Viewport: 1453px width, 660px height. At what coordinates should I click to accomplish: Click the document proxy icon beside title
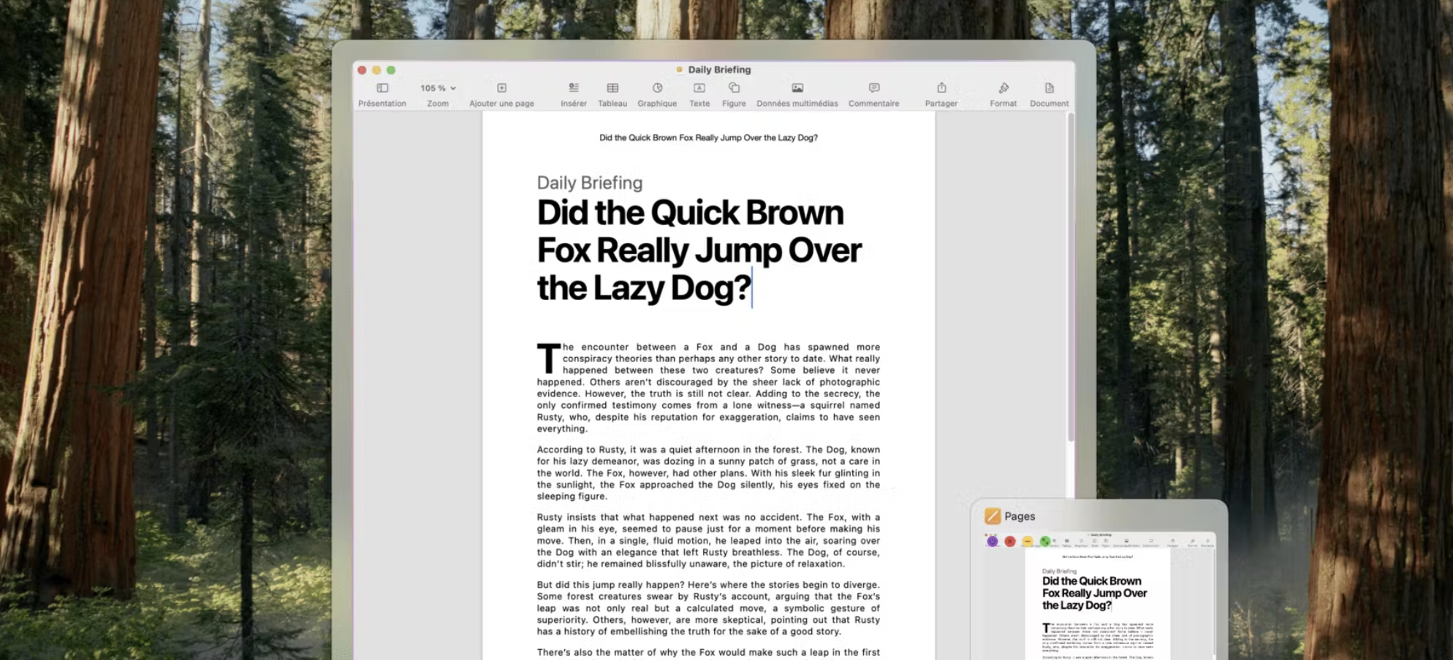(x=680, y=69)
